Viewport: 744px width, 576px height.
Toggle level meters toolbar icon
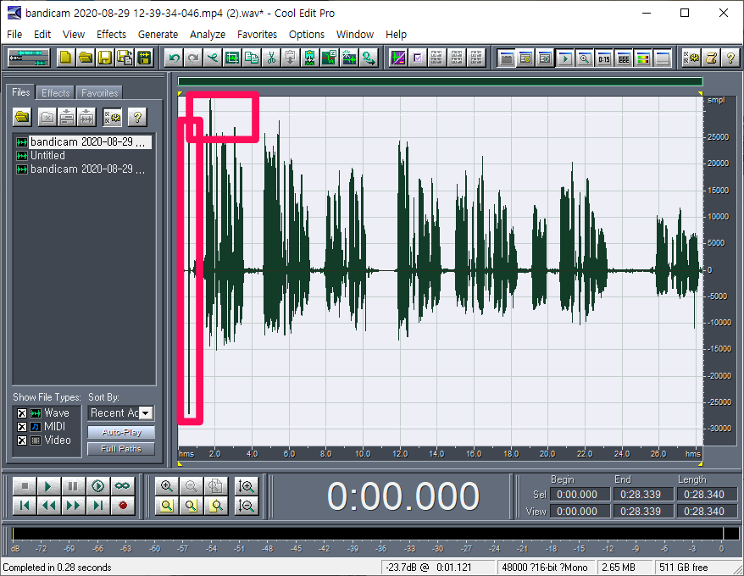642,58
